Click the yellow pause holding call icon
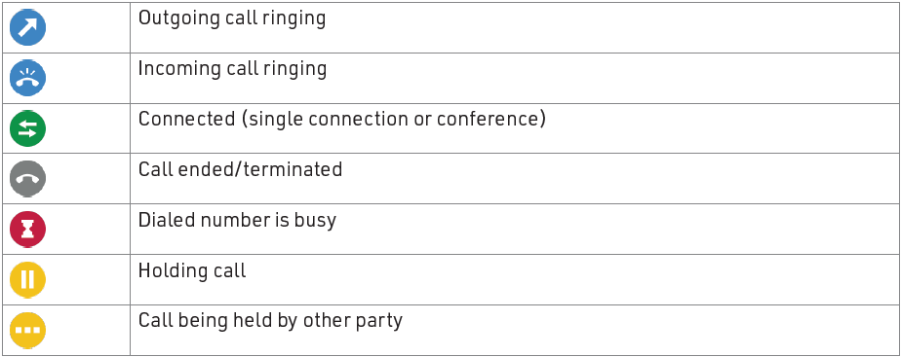This screenshot has width=901, height=357. pos(27,279)
